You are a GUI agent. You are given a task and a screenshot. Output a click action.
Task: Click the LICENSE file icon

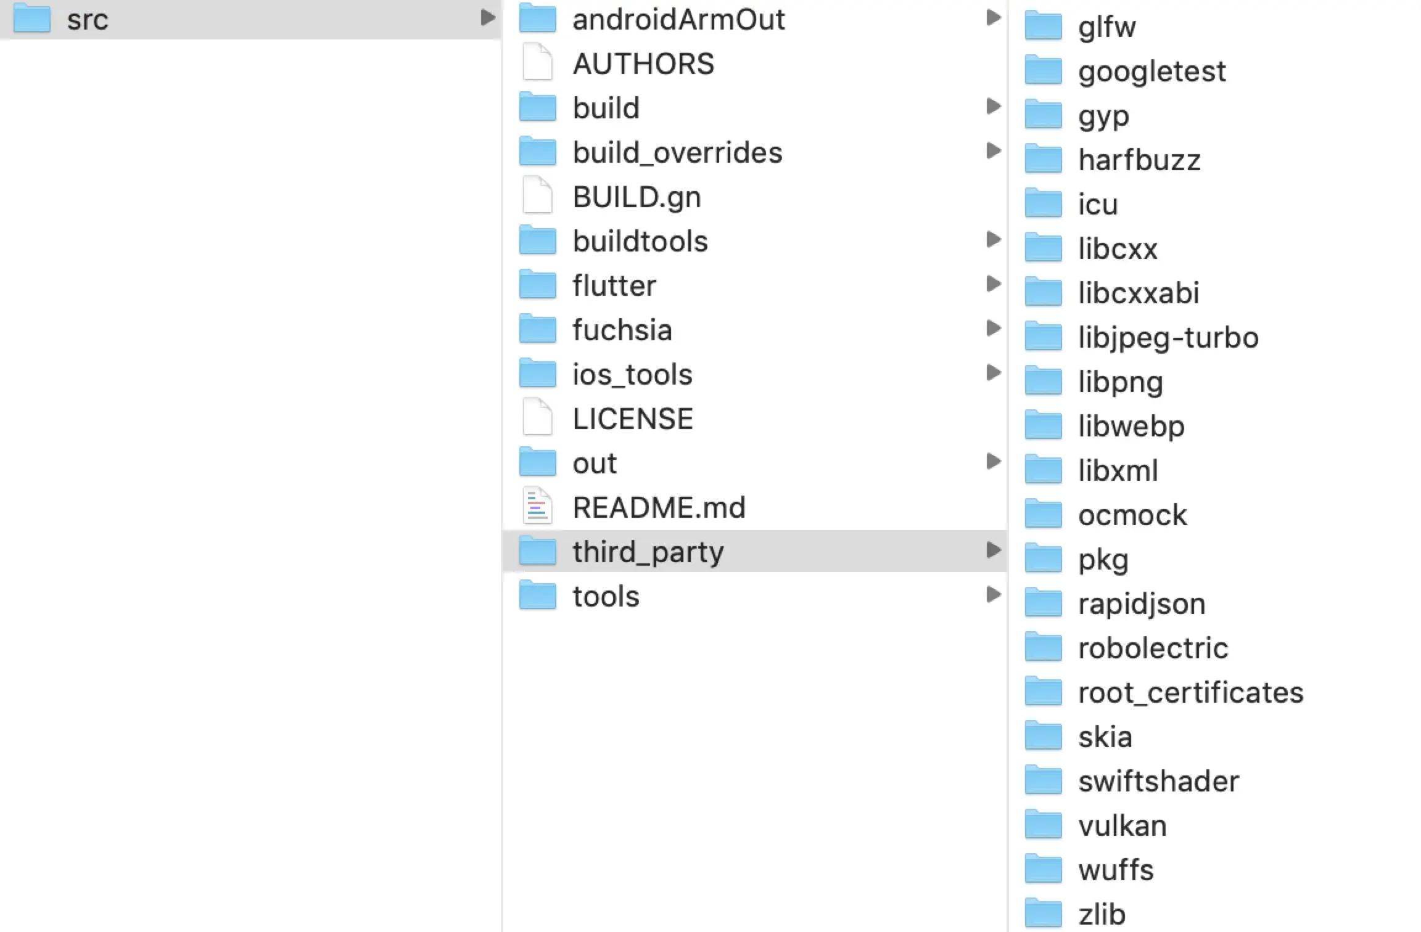[537, 417]
